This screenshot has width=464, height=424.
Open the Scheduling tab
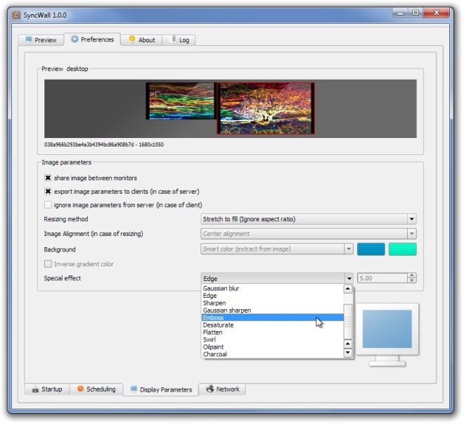coord(96,389)
